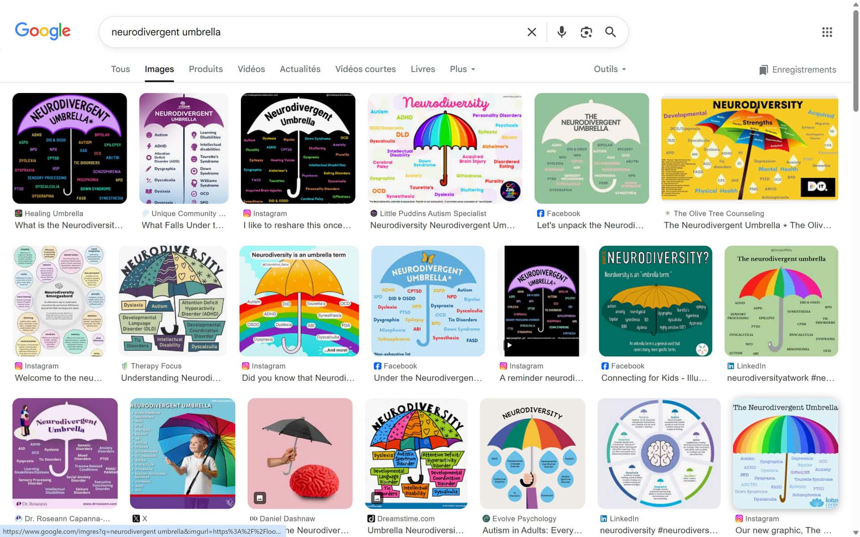Clear the search query using the X icon

(x=531, y=32)
